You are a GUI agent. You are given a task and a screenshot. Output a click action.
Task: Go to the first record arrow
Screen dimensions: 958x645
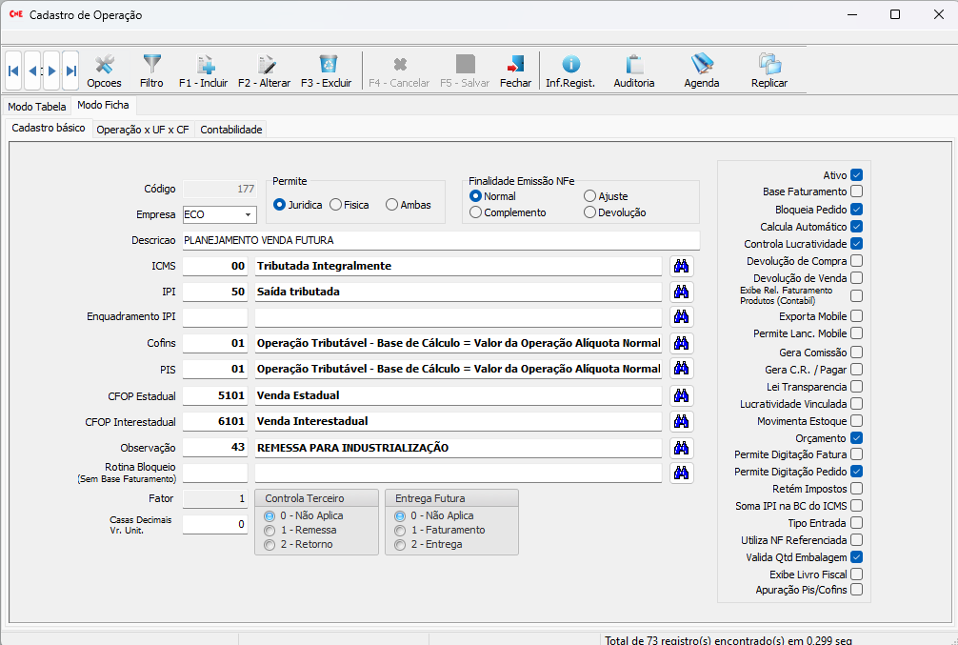coord(13,71)
